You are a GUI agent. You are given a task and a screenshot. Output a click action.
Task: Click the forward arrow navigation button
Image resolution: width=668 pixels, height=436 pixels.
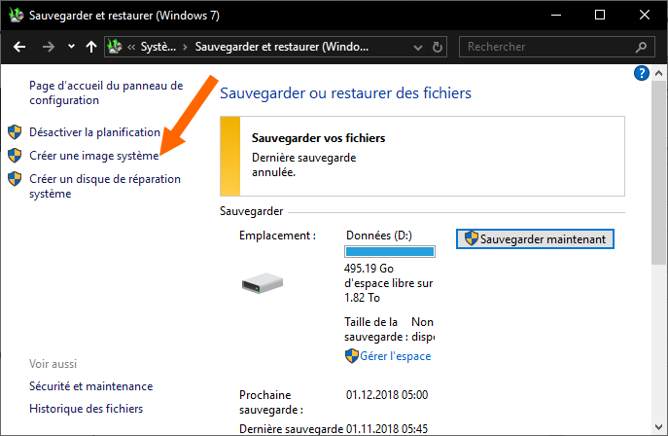[x=49, y=47]
